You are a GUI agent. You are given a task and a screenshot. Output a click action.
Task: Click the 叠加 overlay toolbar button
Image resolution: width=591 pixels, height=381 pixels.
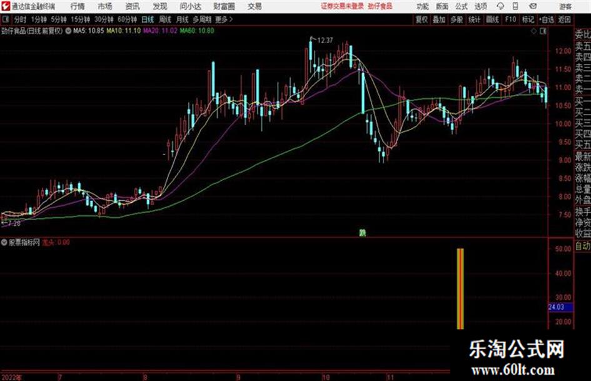(439, 19)
